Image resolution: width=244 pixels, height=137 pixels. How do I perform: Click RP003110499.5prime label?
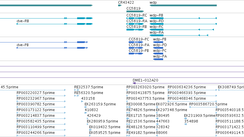[x=36, y=127]
